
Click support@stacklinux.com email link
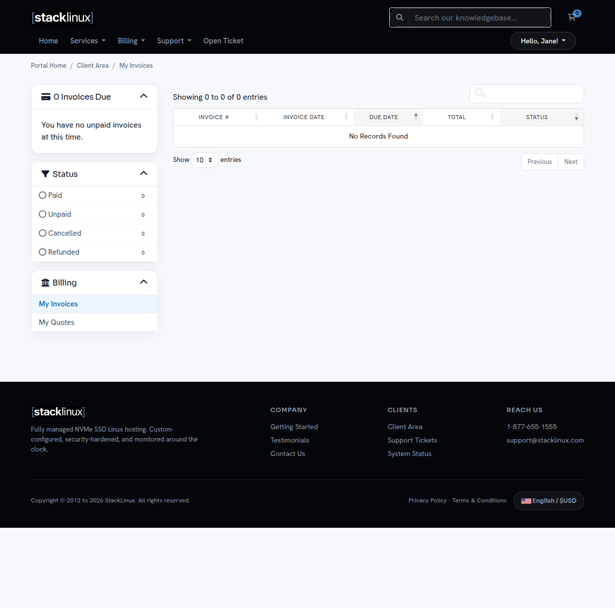pyautogui.click(x=545, y=440)
